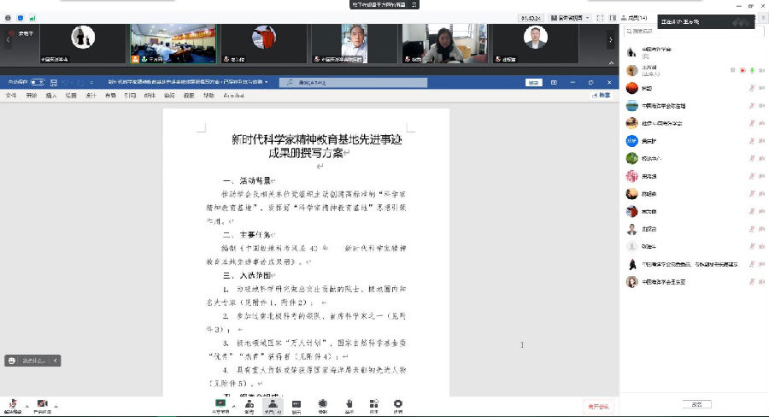Click the button below the members list
Screen dimensions: 769x417
tap(696, 404)
